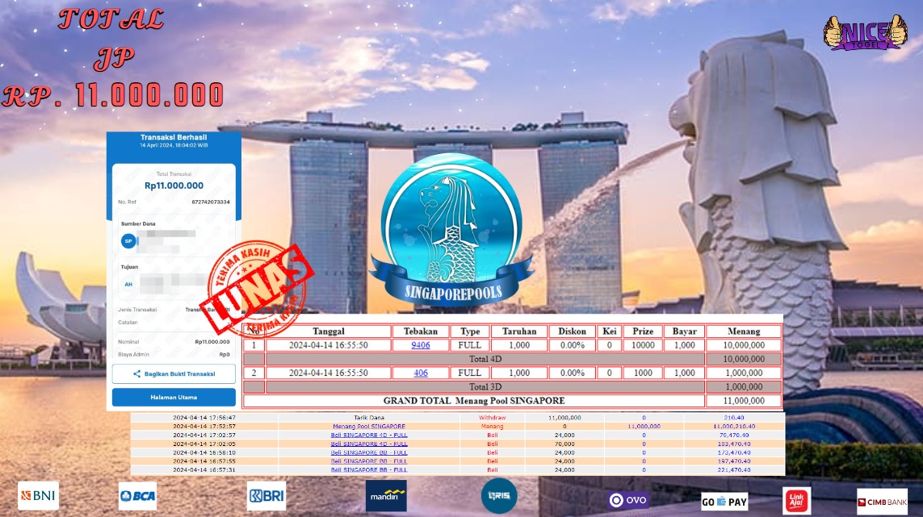Click the CIMB Bank logo

coord(881,501)
